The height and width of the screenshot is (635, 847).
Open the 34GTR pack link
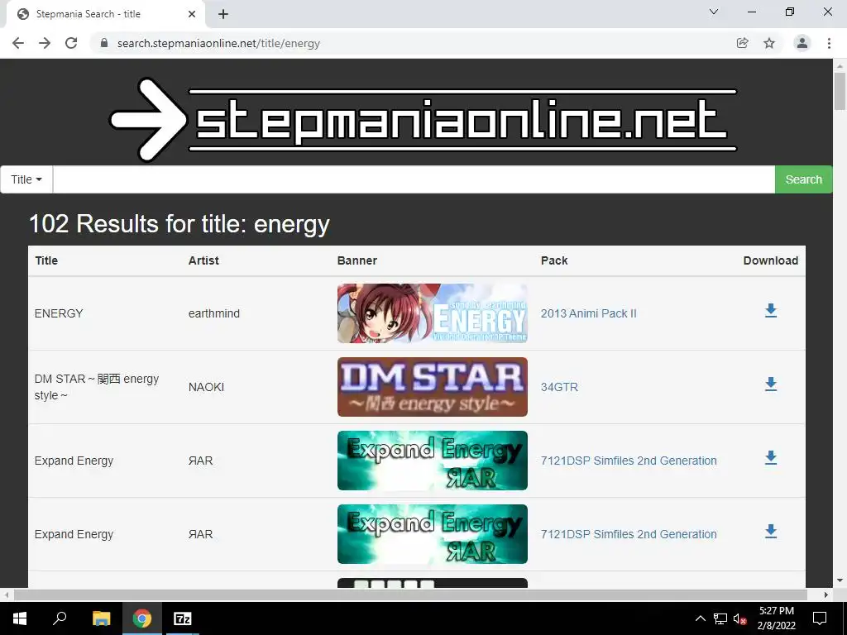click(559, 387)
